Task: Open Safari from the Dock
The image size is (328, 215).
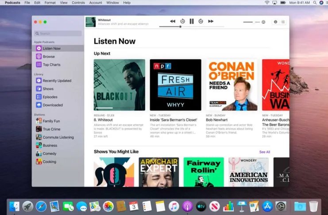Action: (41, 207)
